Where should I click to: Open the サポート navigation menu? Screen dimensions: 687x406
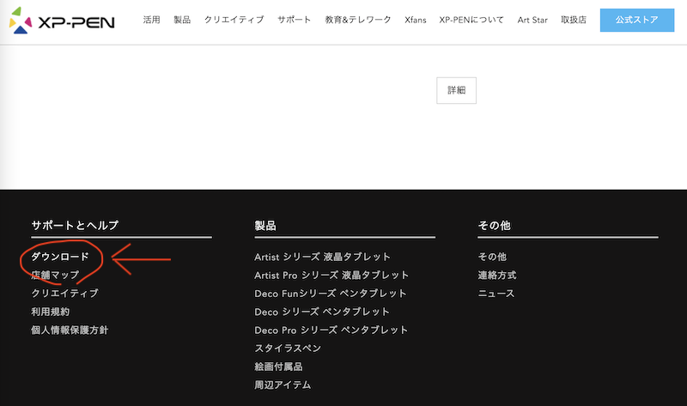295,20
